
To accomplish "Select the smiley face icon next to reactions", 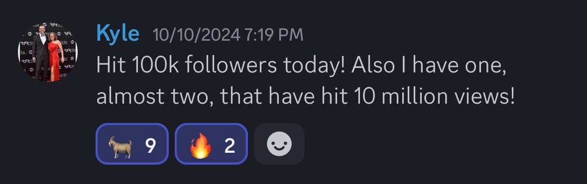I will (x=279, y=144).
